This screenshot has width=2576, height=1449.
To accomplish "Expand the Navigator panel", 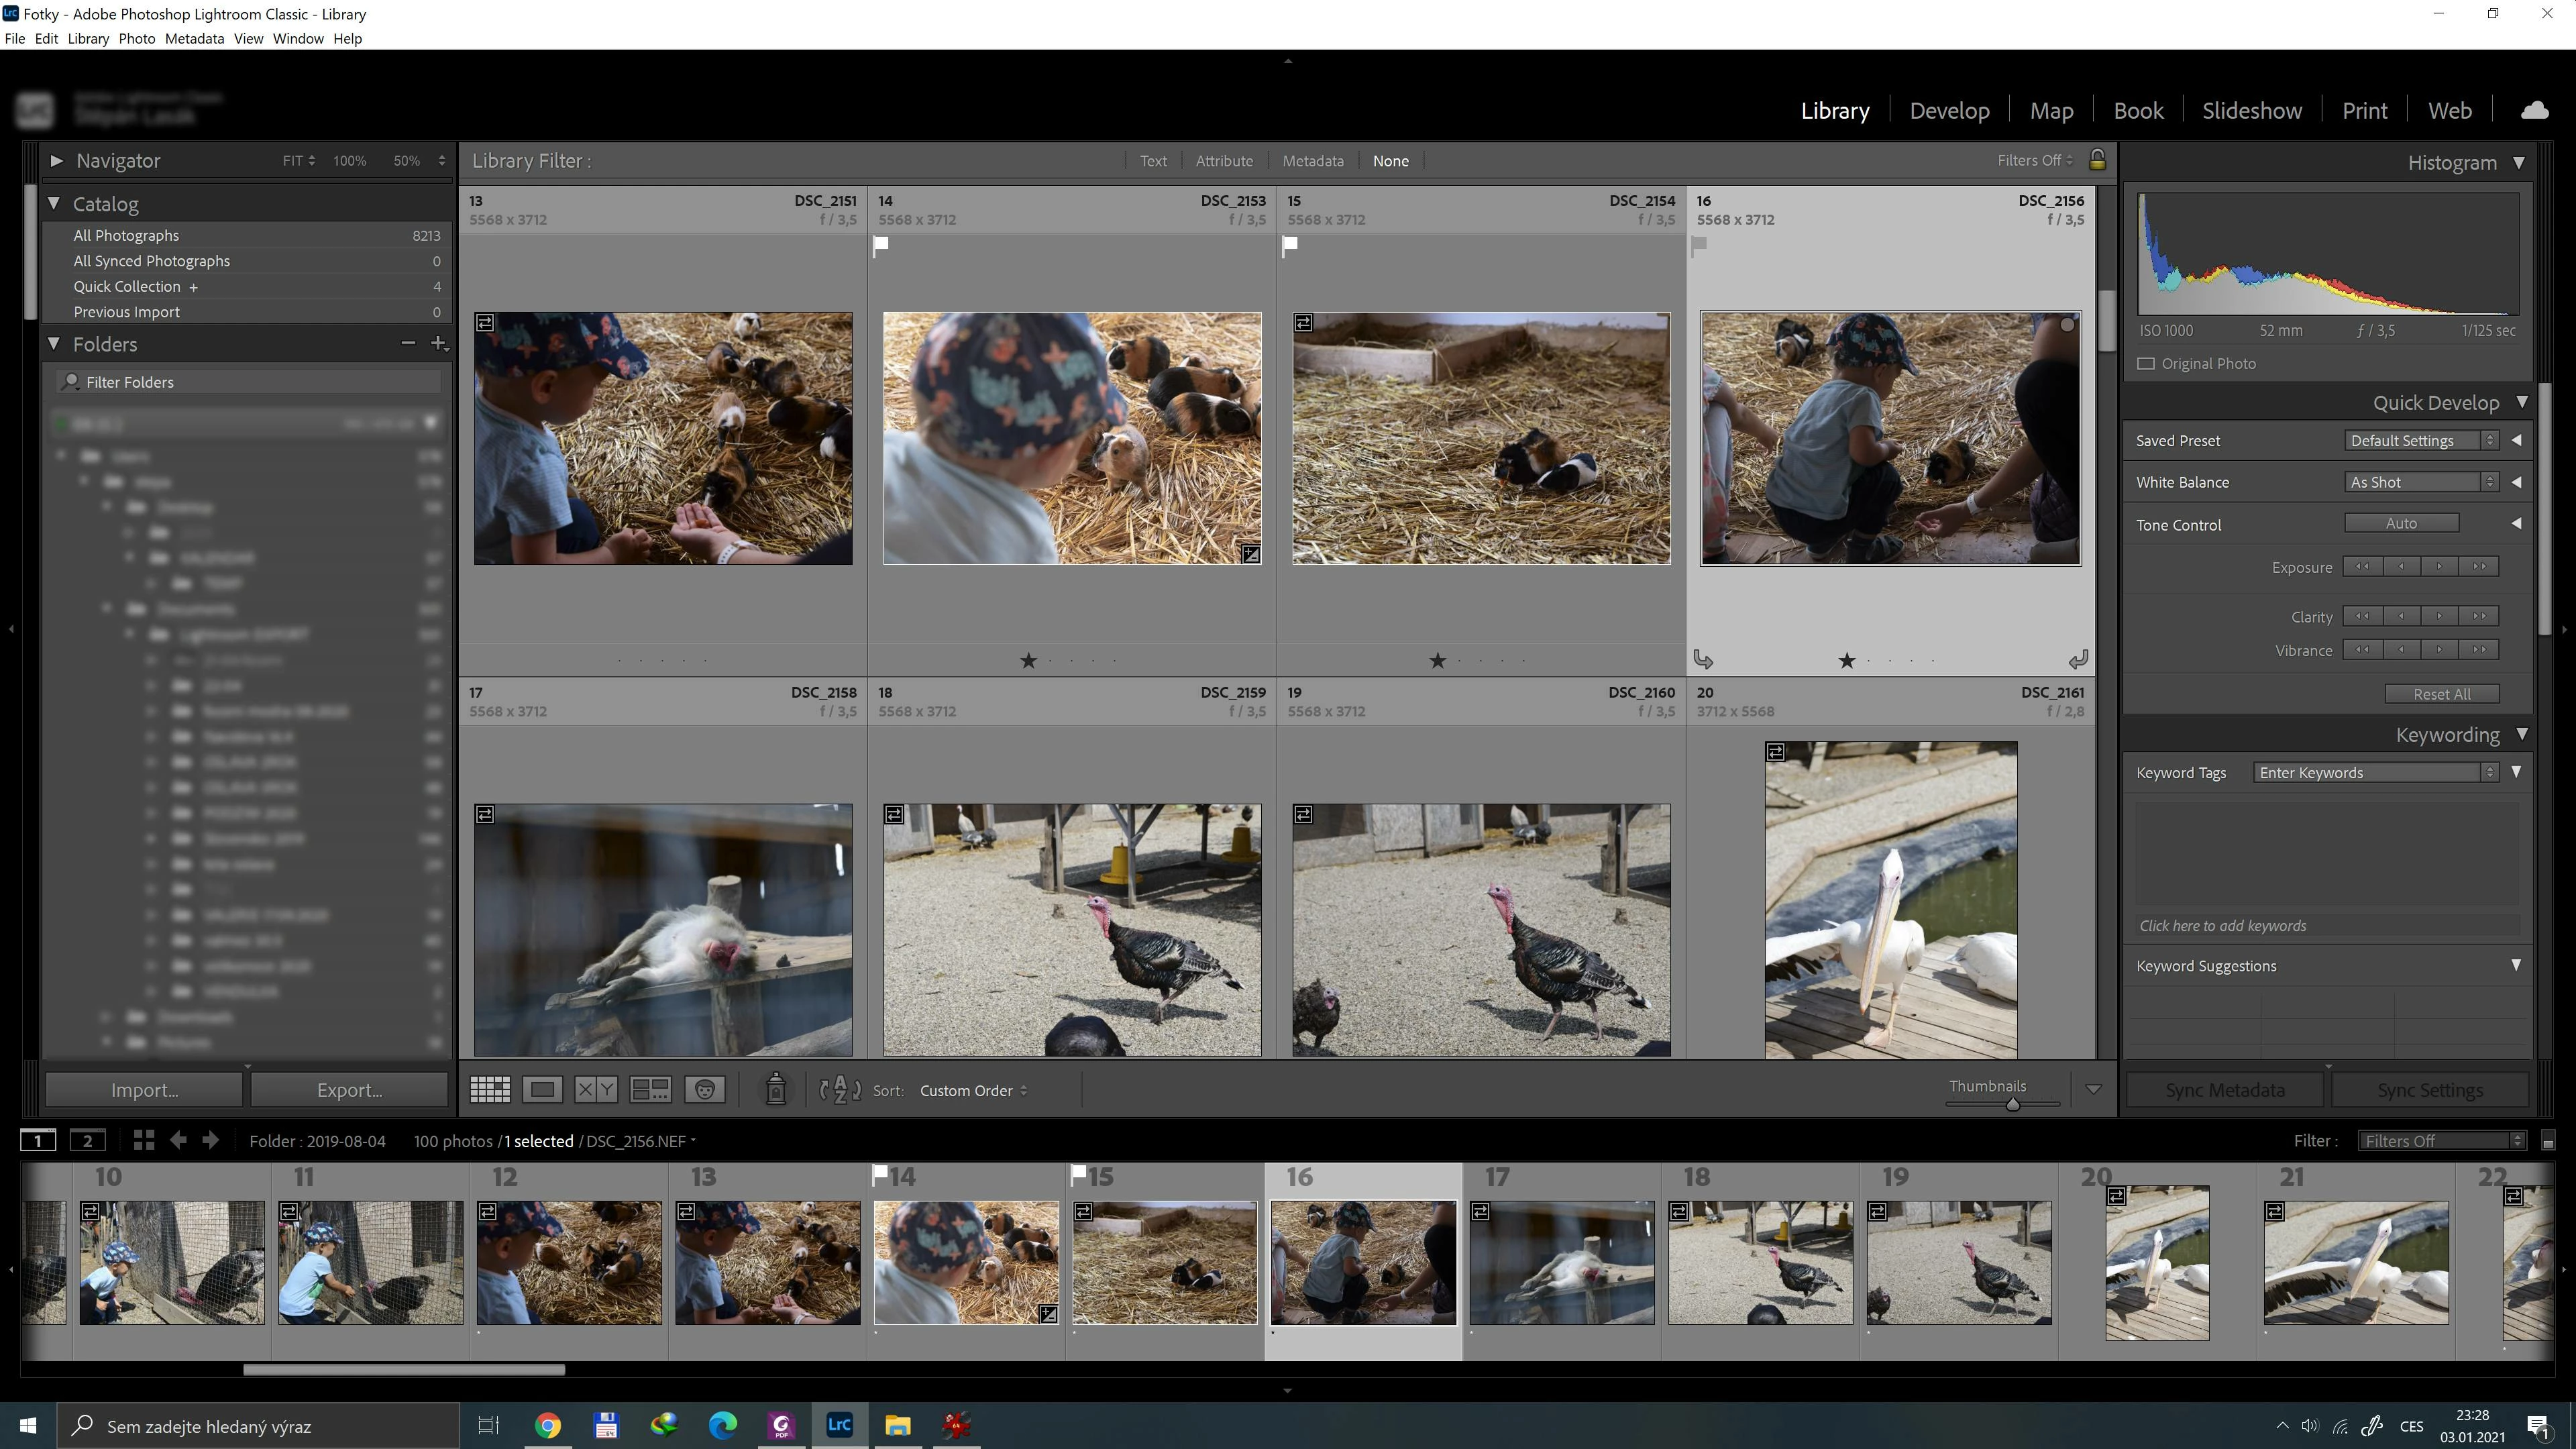I will click(x=56, y=160).
